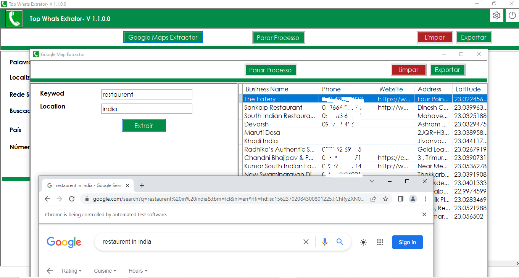Dismiss the automated test software notice
The width and height of the screenshot is (519, 278).
[x=424, y=214]
